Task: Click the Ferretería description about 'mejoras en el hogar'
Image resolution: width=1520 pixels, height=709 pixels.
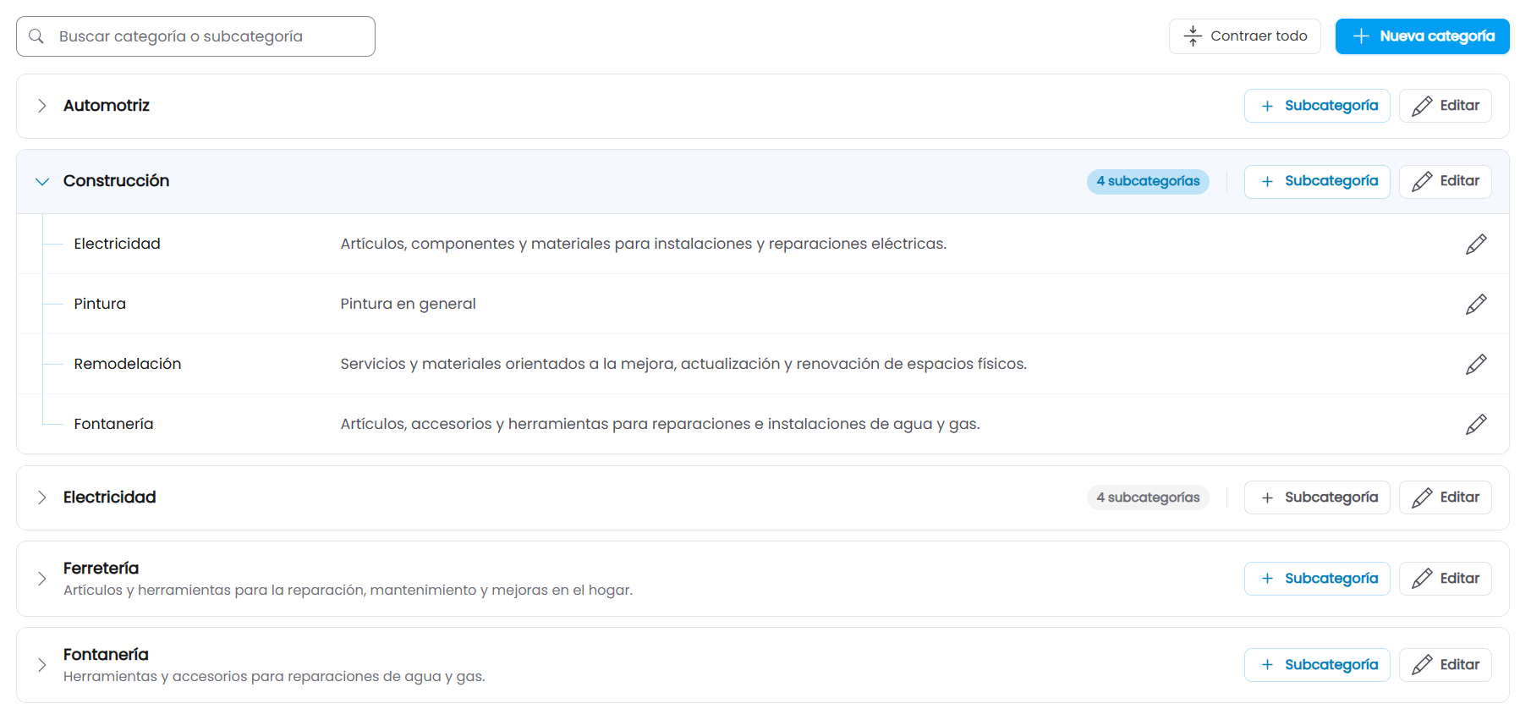Action: 348,591
